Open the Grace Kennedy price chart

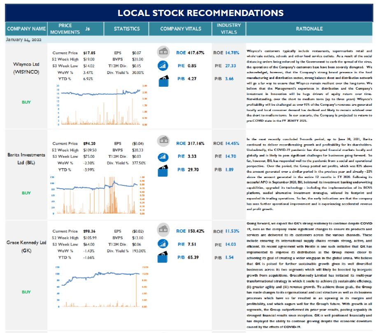coord(102,287)
